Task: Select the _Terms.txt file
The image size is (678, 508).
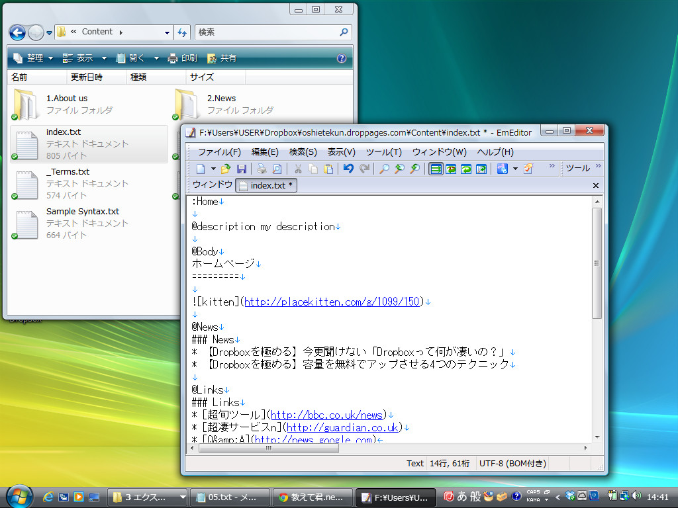Action: 88,184
